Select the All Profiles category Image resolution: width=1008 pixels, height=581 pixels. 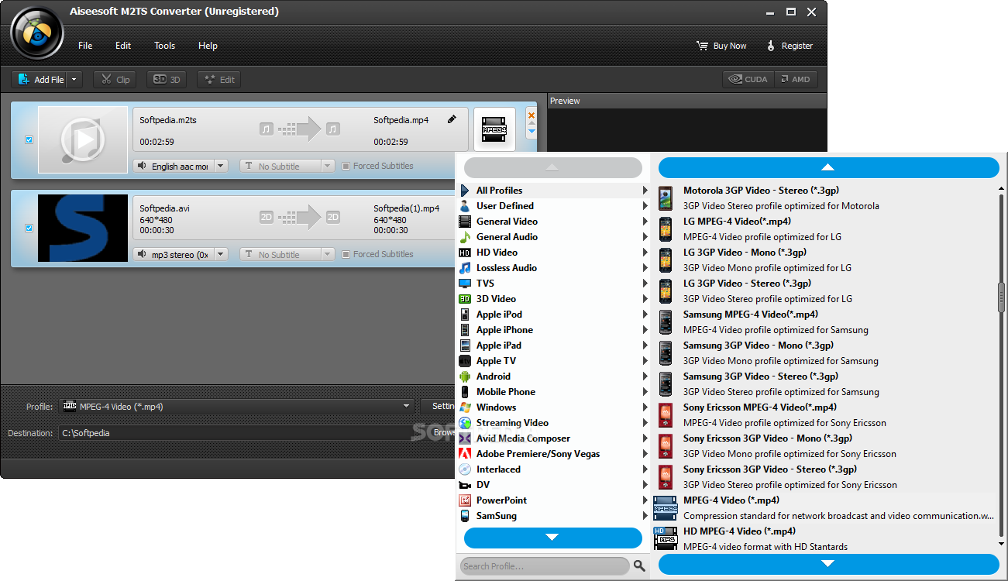(553, 191)
